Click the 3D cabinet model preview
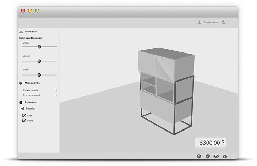This screenshot has height=166, width=257. [x=166, y=91]
